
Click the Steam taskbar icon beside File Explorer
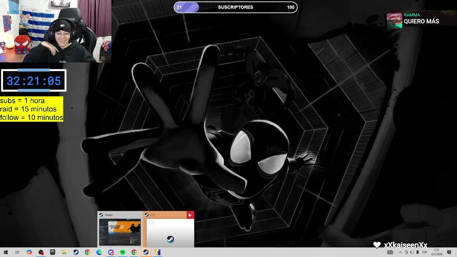click(x=76, y=252)
